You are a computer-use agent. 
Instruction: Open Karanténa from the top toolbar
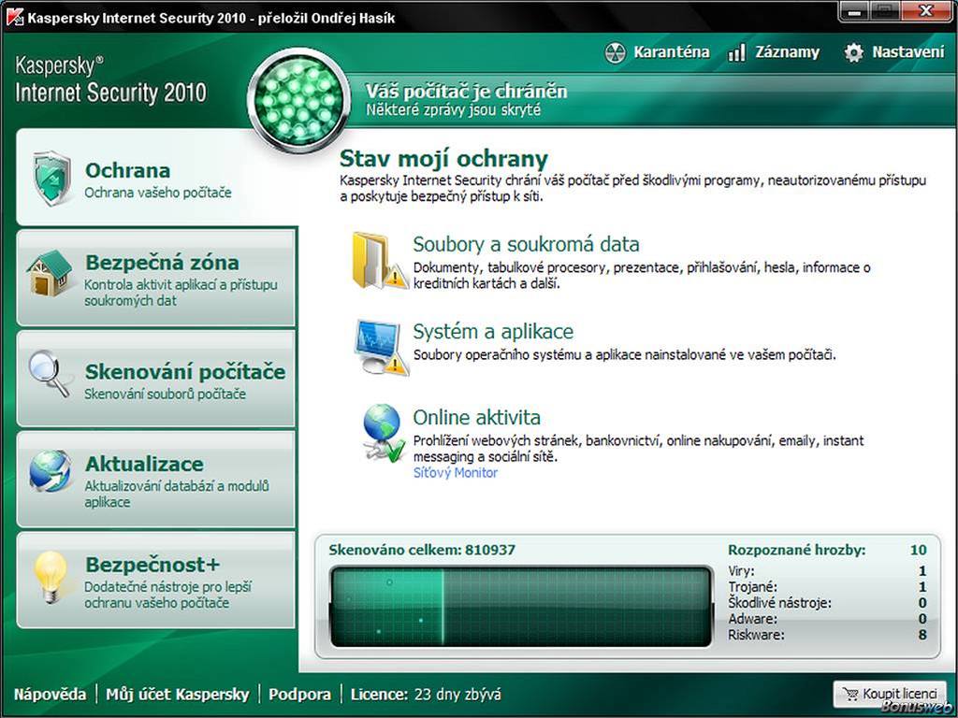coord(657,52)
